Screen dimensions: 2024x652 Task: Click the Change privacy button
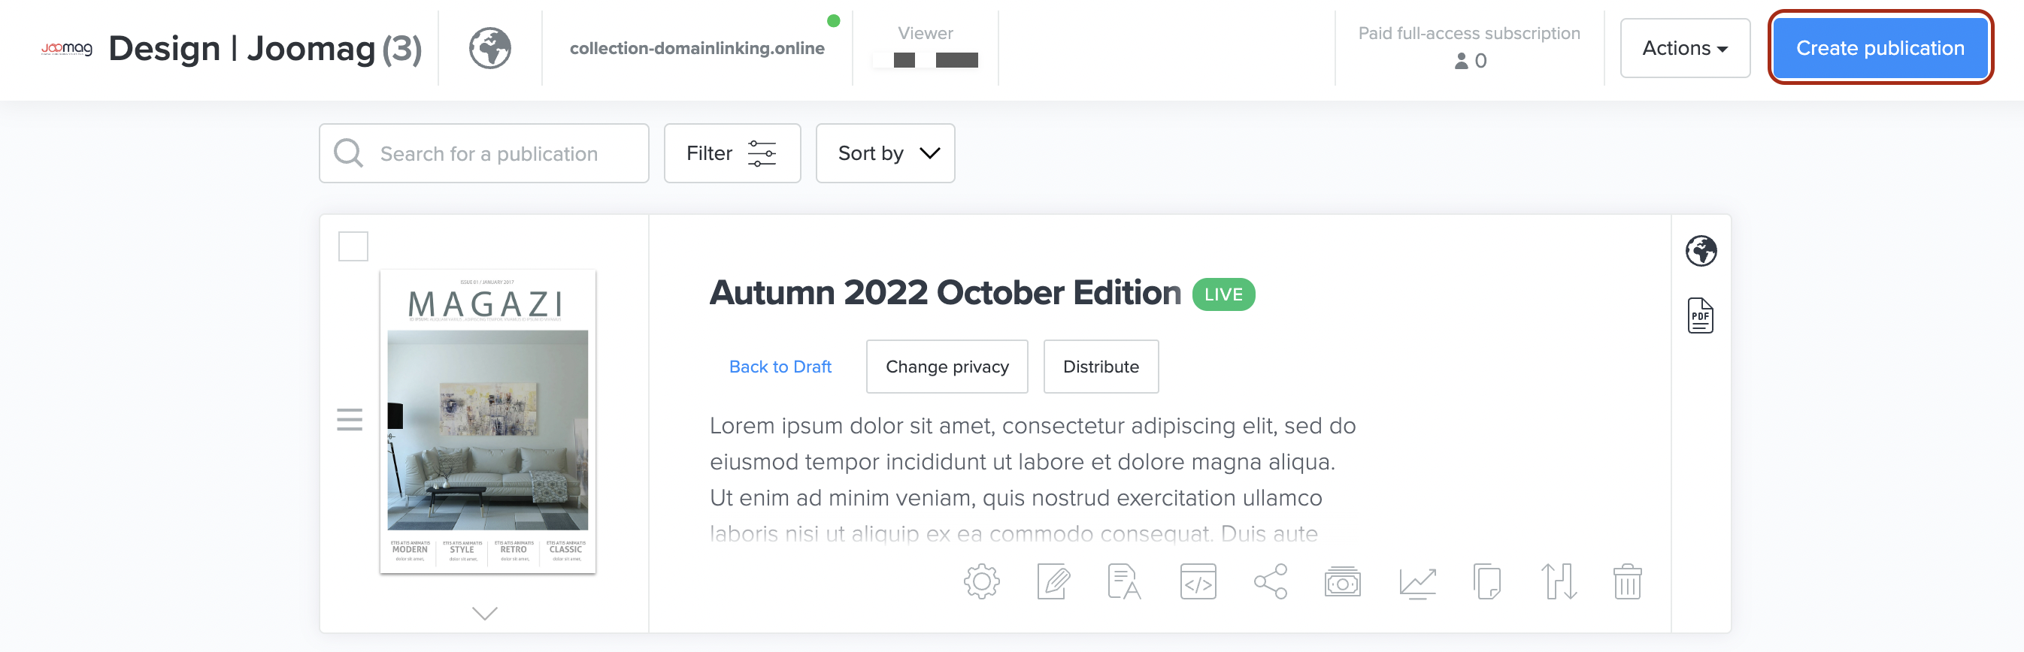947,367
